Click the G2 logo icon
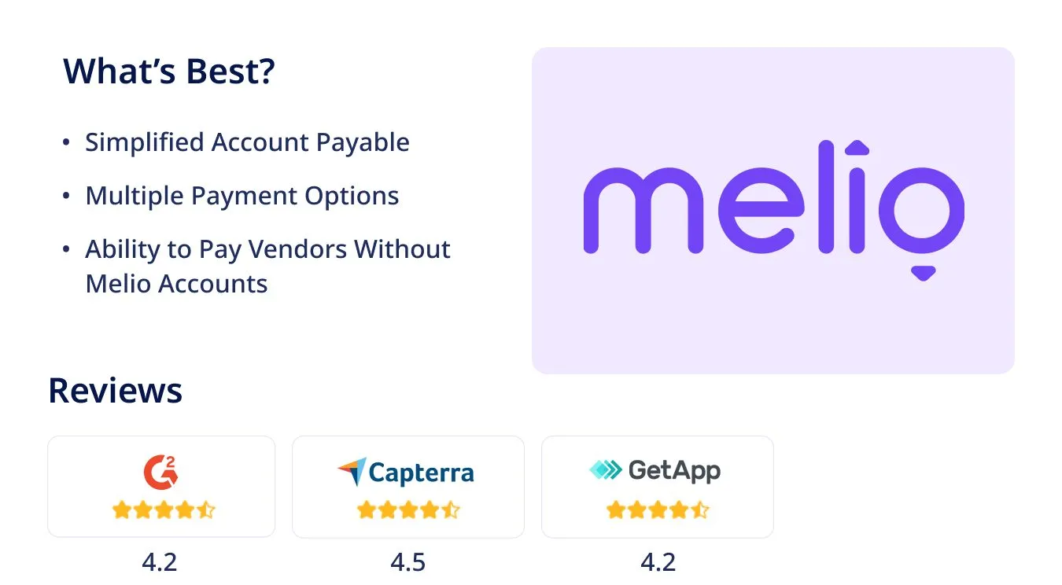This screenshot has height=585, width=1062. coord(161,471)
